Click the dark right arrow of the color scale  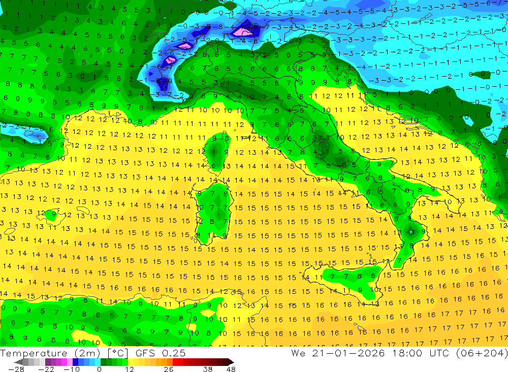coord(231,362)
